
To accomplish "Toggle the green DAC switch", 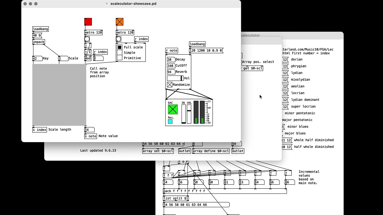I will pyautogui.click(x=173, y=110).
